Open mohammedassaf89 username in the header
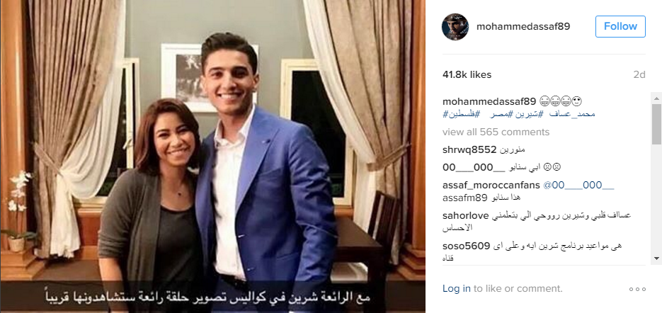This screenshot has width=662, height=313. click(x=523, y=27)
